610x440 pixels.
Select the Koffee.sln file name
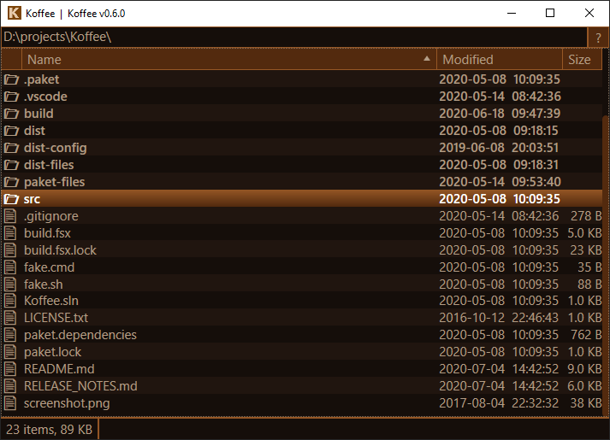[51, 301]
